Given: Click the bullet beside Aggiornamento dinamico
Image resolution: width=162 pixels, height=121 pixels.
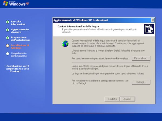Looking at the screenshot, I should point(8,30).
